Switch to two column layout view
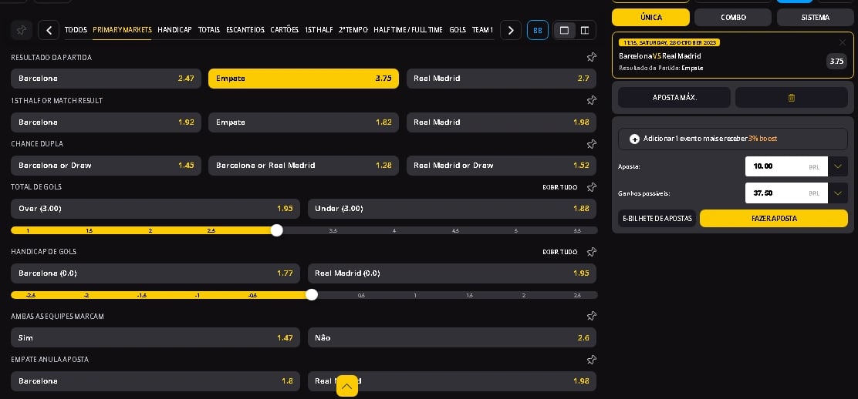The height and width of the screenshot is (399, 858). click(x=584, y=30)
